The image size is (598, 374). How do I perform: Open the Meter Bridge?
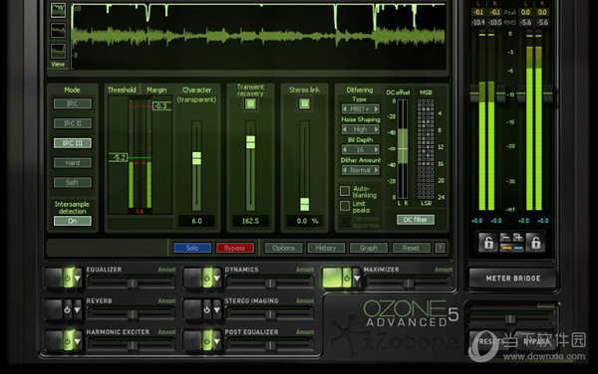513,279
